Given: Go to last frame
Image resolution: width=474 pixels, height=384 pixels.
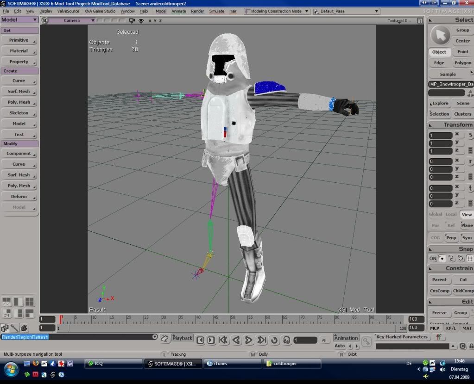Looking at the screenshot, I should [262, 340].
